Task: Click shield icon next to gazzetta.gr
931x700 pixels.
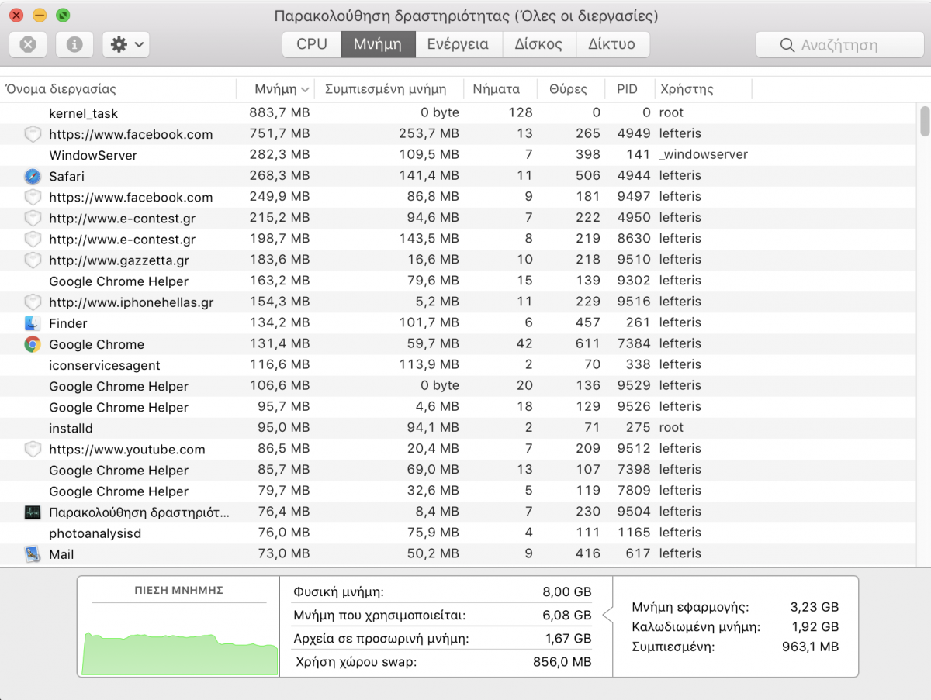Action: tap(33, 260)
